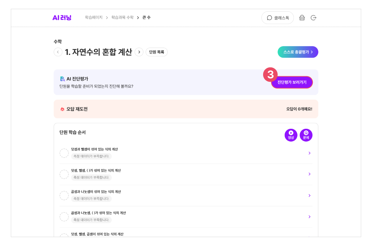372x246 pixels.
Task: Open 곱셈과 나눗셈, ( )가 섞여 있는 식의 계산
Action: 186,217
